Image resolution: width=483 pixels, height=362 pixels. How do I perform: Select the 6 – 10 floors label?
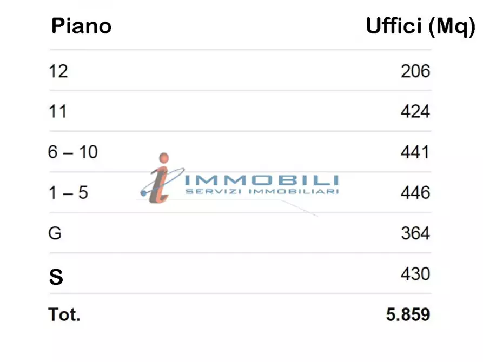pyautogui.click(x=73, y=152)
